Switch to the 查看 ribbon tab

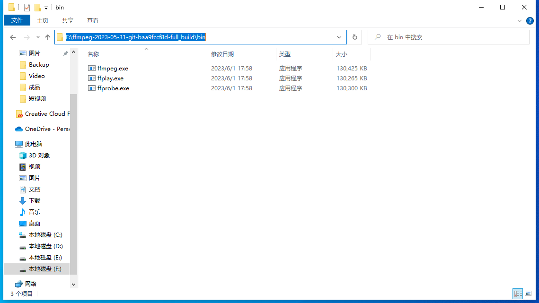92,20
